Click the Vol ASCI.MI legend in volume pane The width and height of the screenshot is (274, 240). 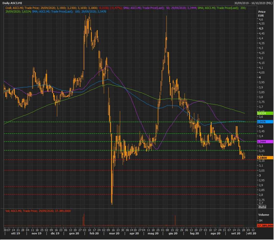(x=38, y=211)
